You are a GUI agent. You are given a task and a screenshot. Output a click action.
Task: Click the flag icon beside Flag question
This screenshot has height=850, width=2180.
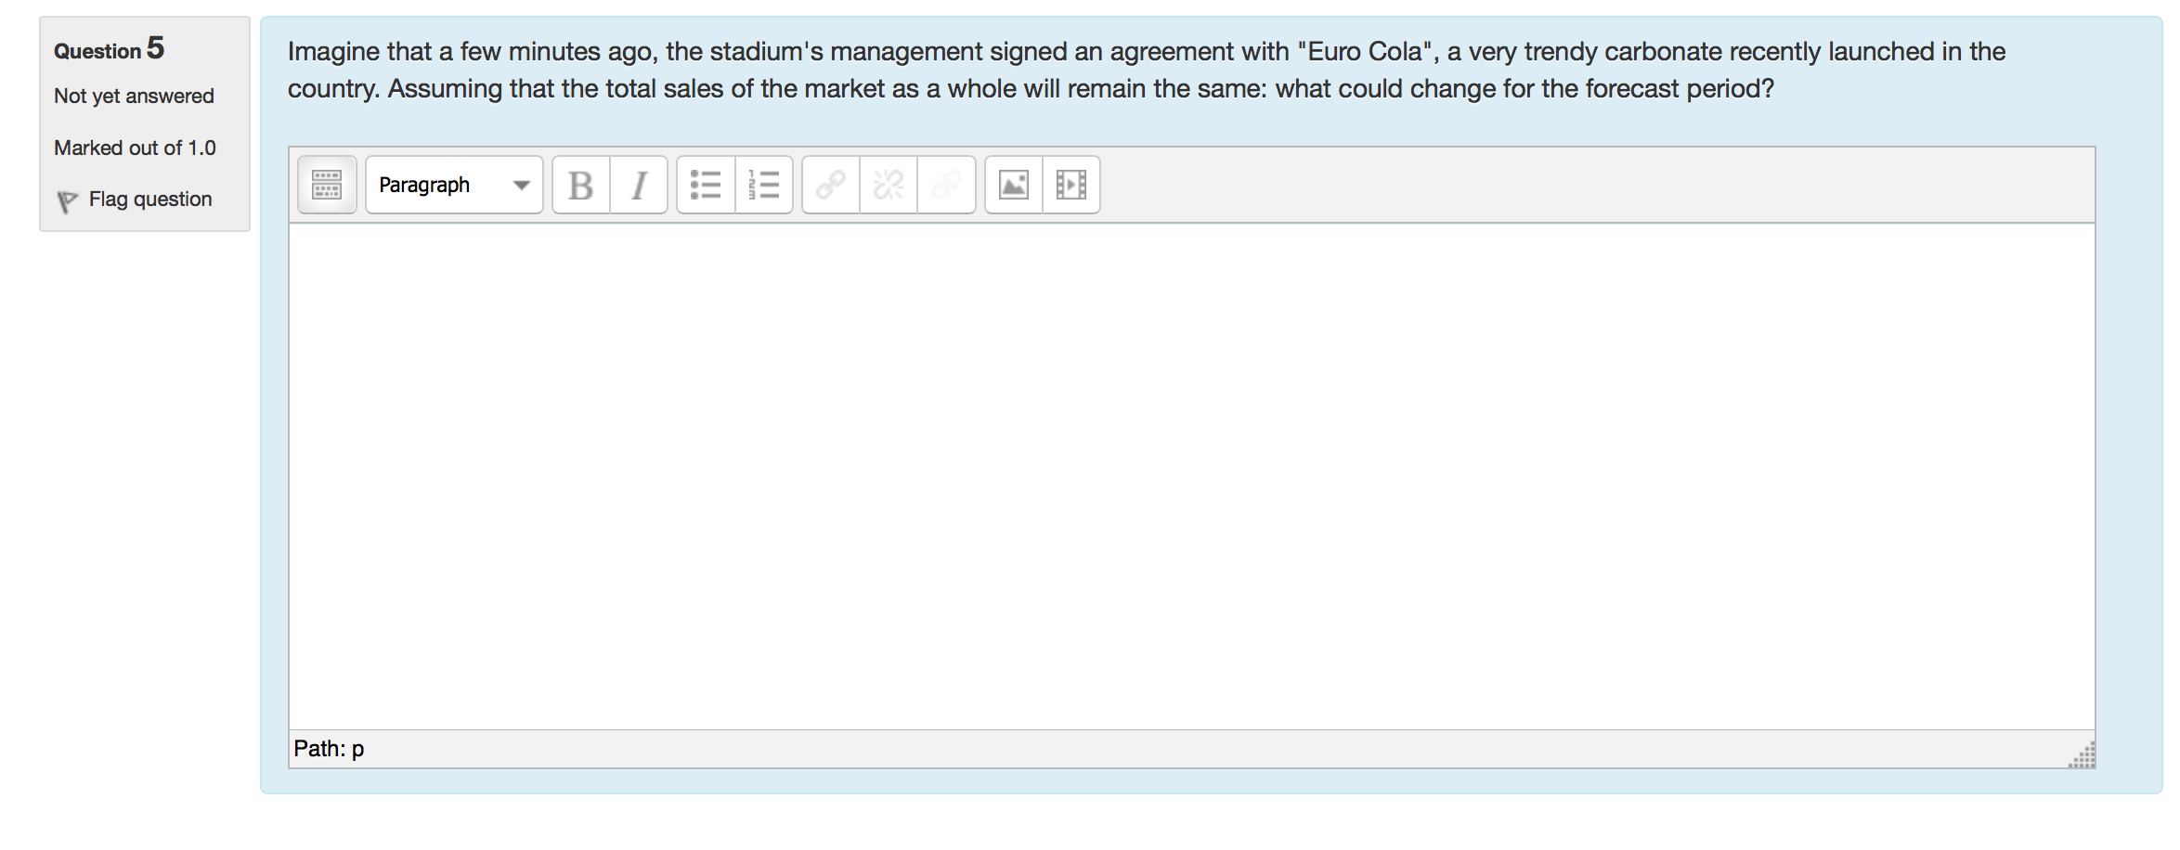tap(67, 201)
